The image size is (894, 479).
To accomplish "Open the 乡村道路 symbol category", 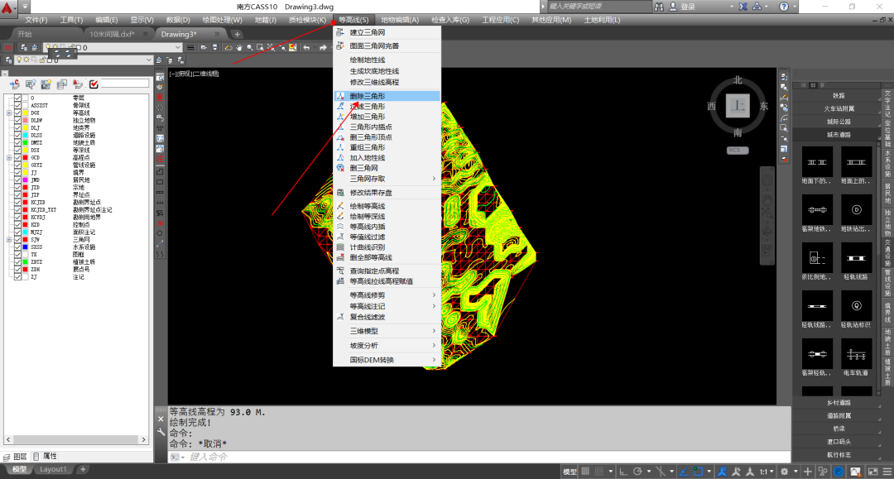I will pyautogui.click(x=838, y=403).
